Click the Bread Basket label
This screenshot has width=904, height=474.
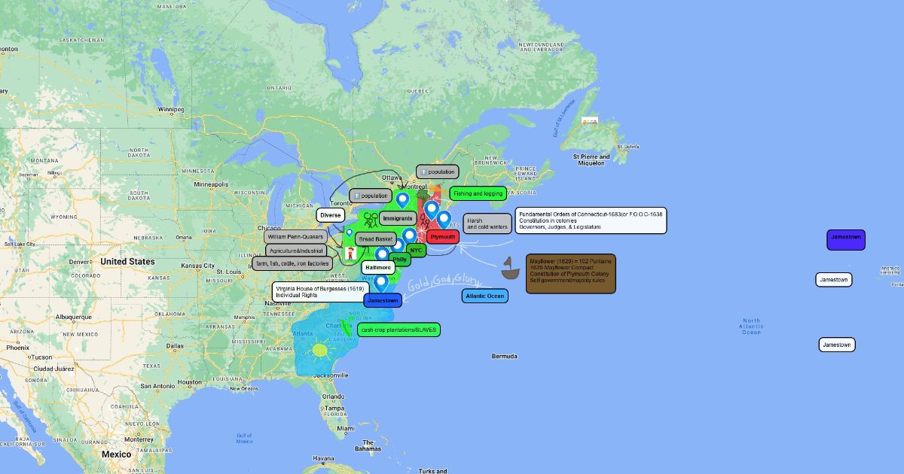[x=377, y=239]
